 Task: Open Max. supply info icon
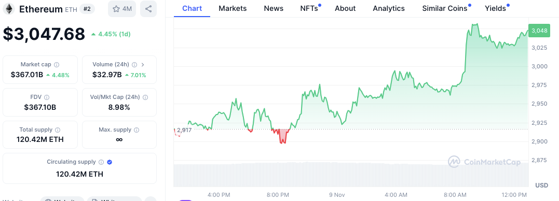tap(137, 130)
